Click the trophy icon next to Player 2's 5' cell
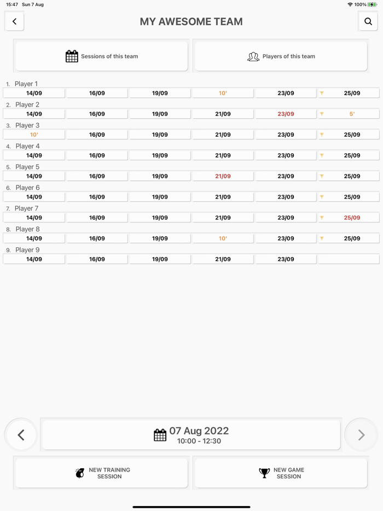383x511 pixels. (322, 113)
